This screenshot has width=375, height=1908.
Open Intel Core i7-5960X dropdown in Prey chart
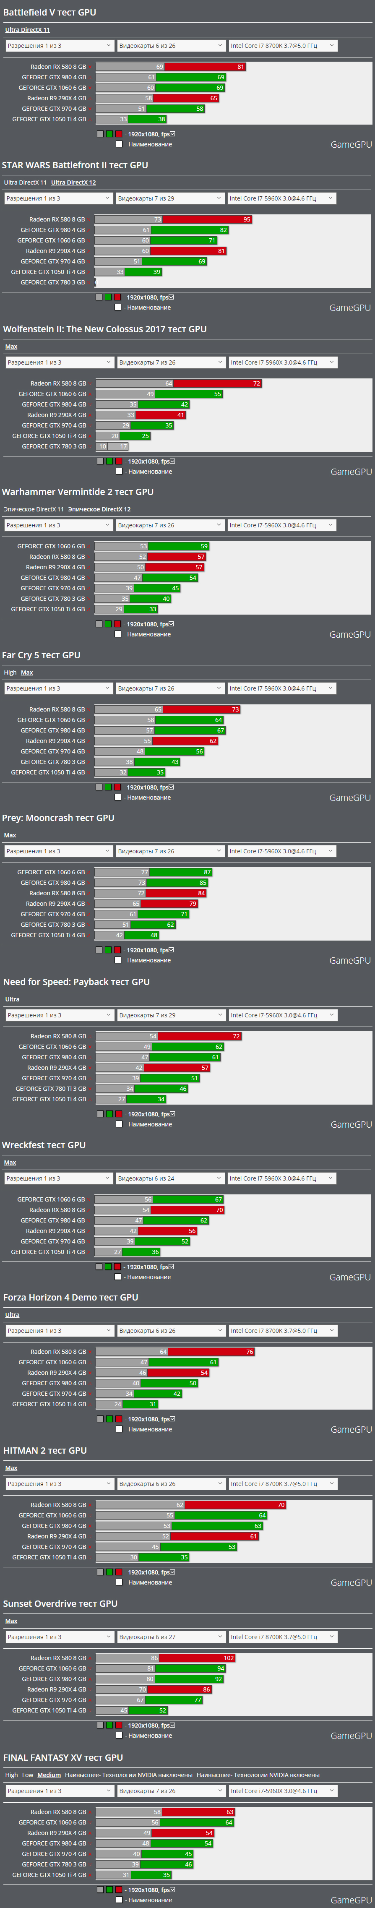pyautogui.click(x=281, y=852)
